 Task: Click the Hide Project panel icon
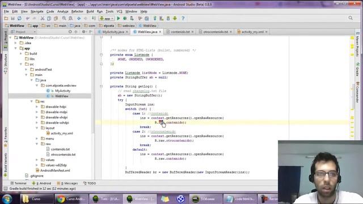[91, 32]
